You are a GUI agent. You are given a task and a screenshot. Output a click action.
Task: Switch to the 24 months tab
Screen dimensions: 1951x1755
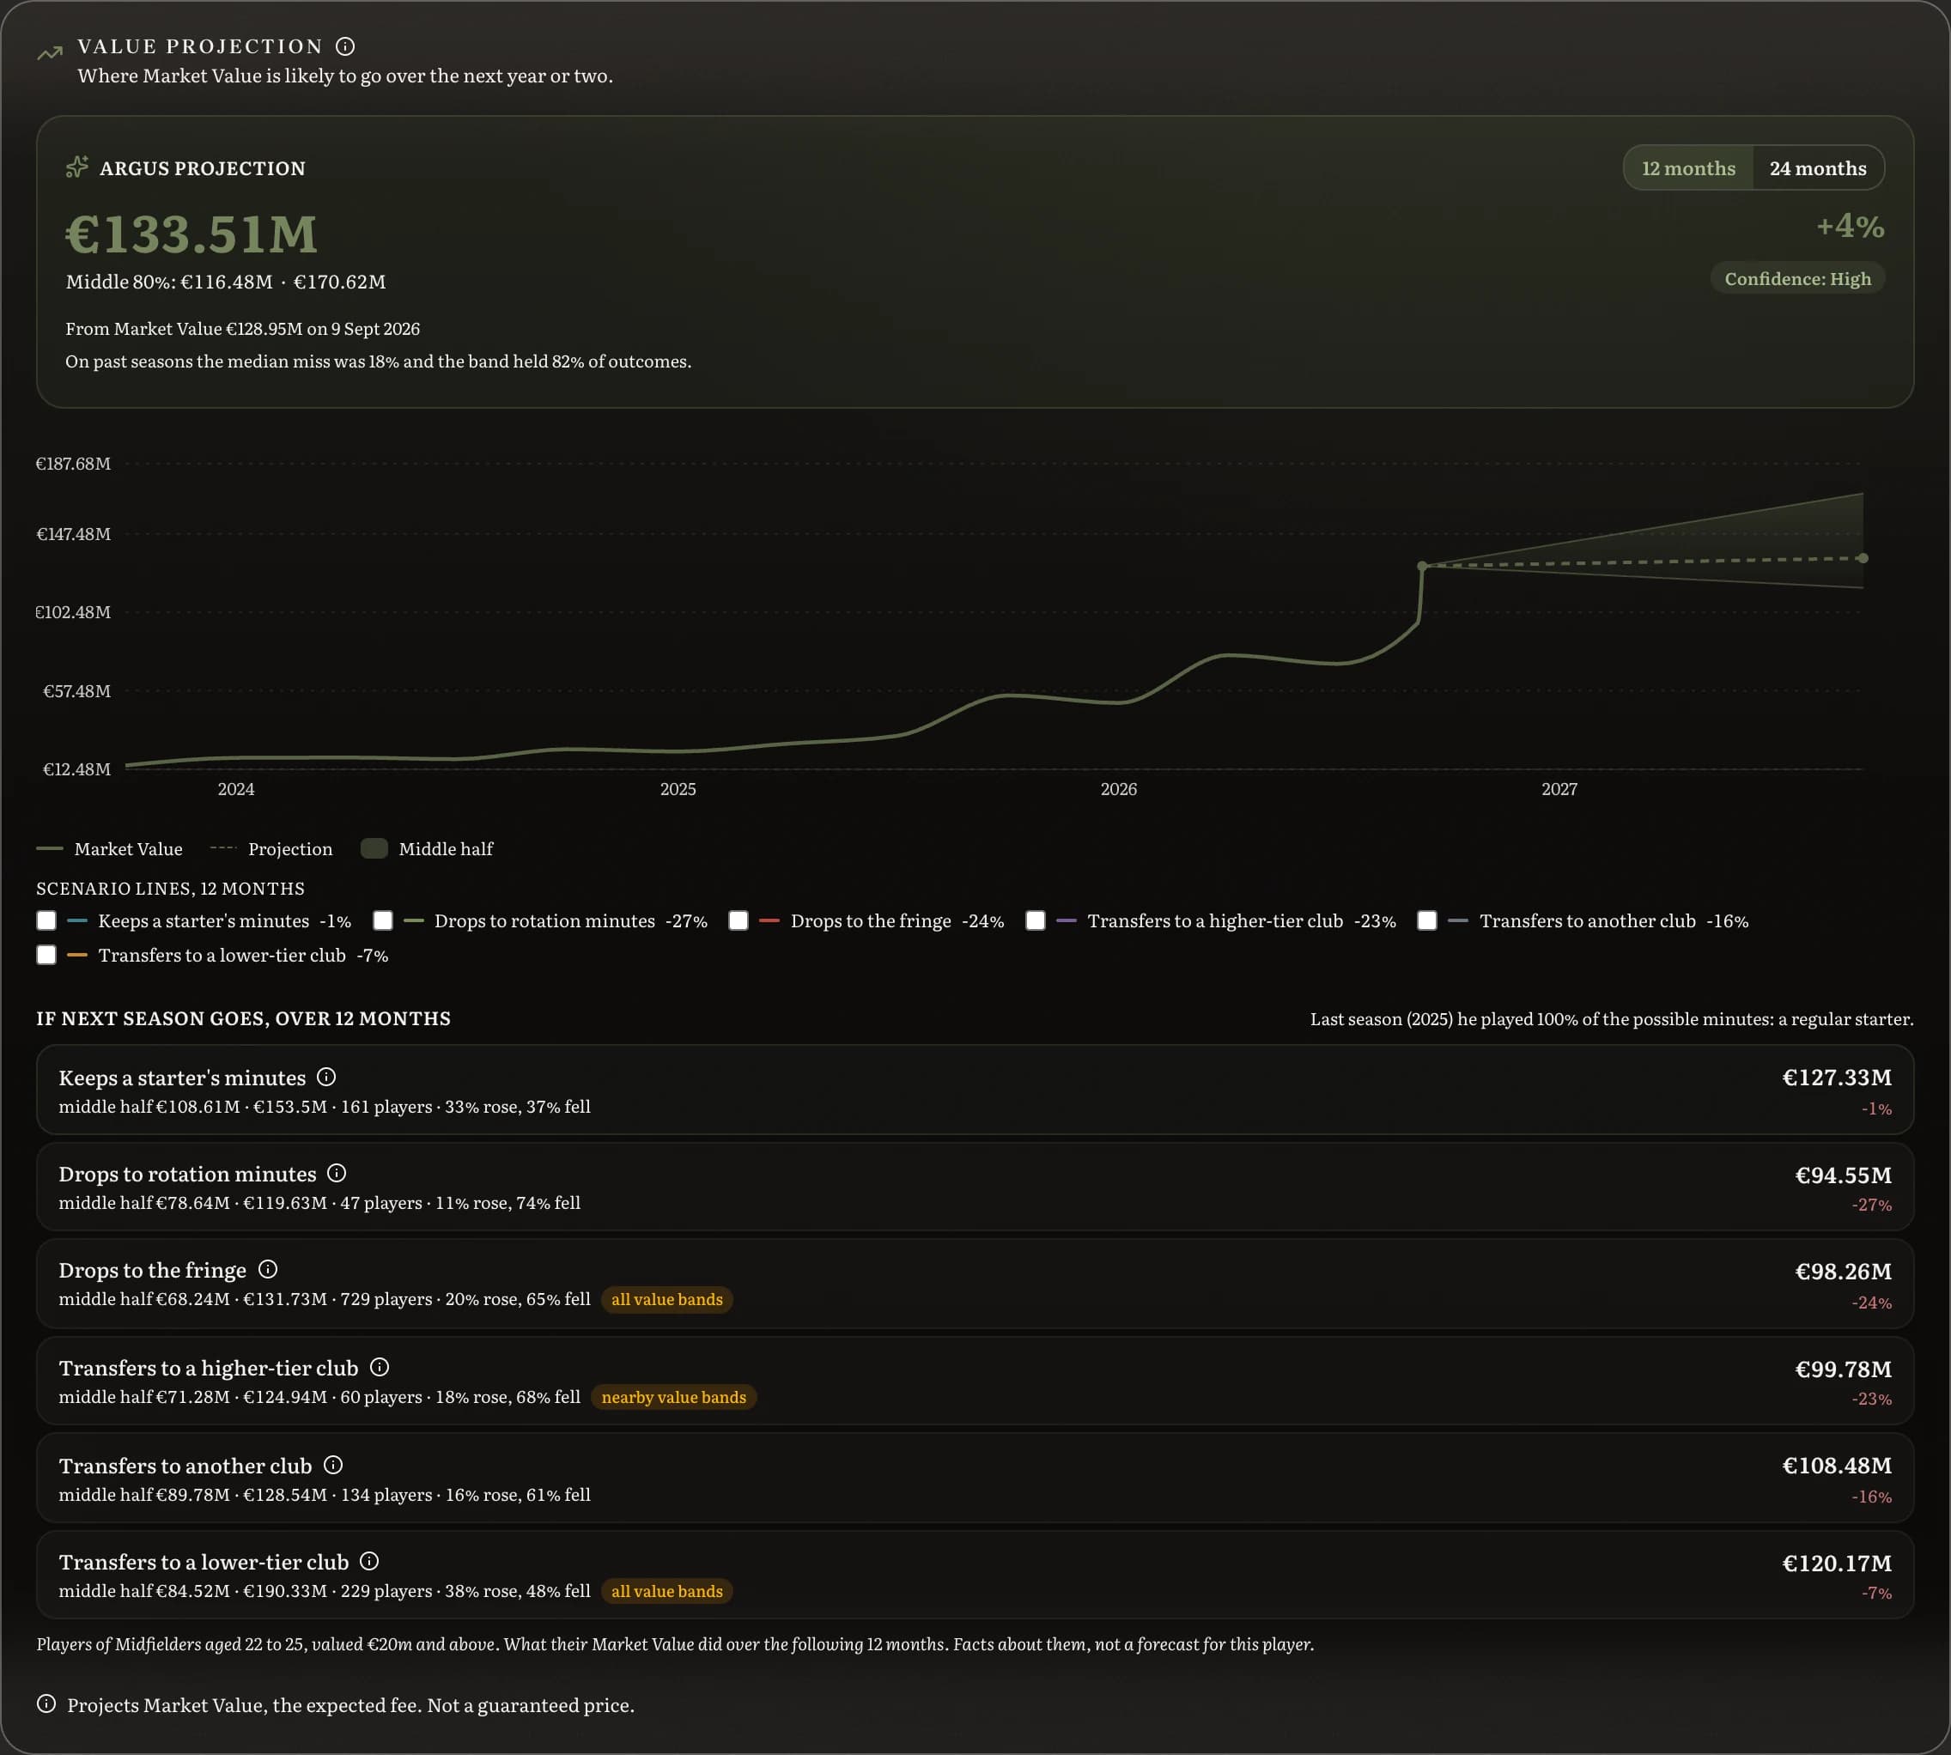pos(1818,167)
